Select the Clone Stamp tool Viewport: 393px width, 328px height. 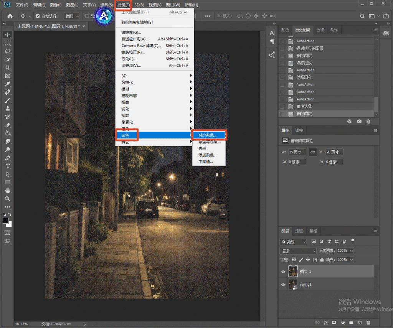tap(8, 109)
